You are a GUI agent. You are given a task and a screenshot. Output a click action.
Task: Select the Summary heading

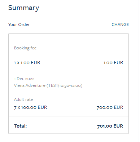point(24,8)
